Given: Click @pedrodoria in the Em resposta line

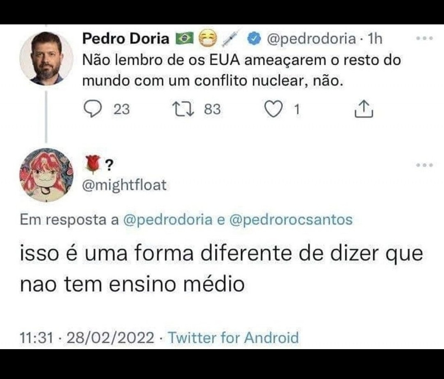Looking at the screenshot, I should 168,220.
